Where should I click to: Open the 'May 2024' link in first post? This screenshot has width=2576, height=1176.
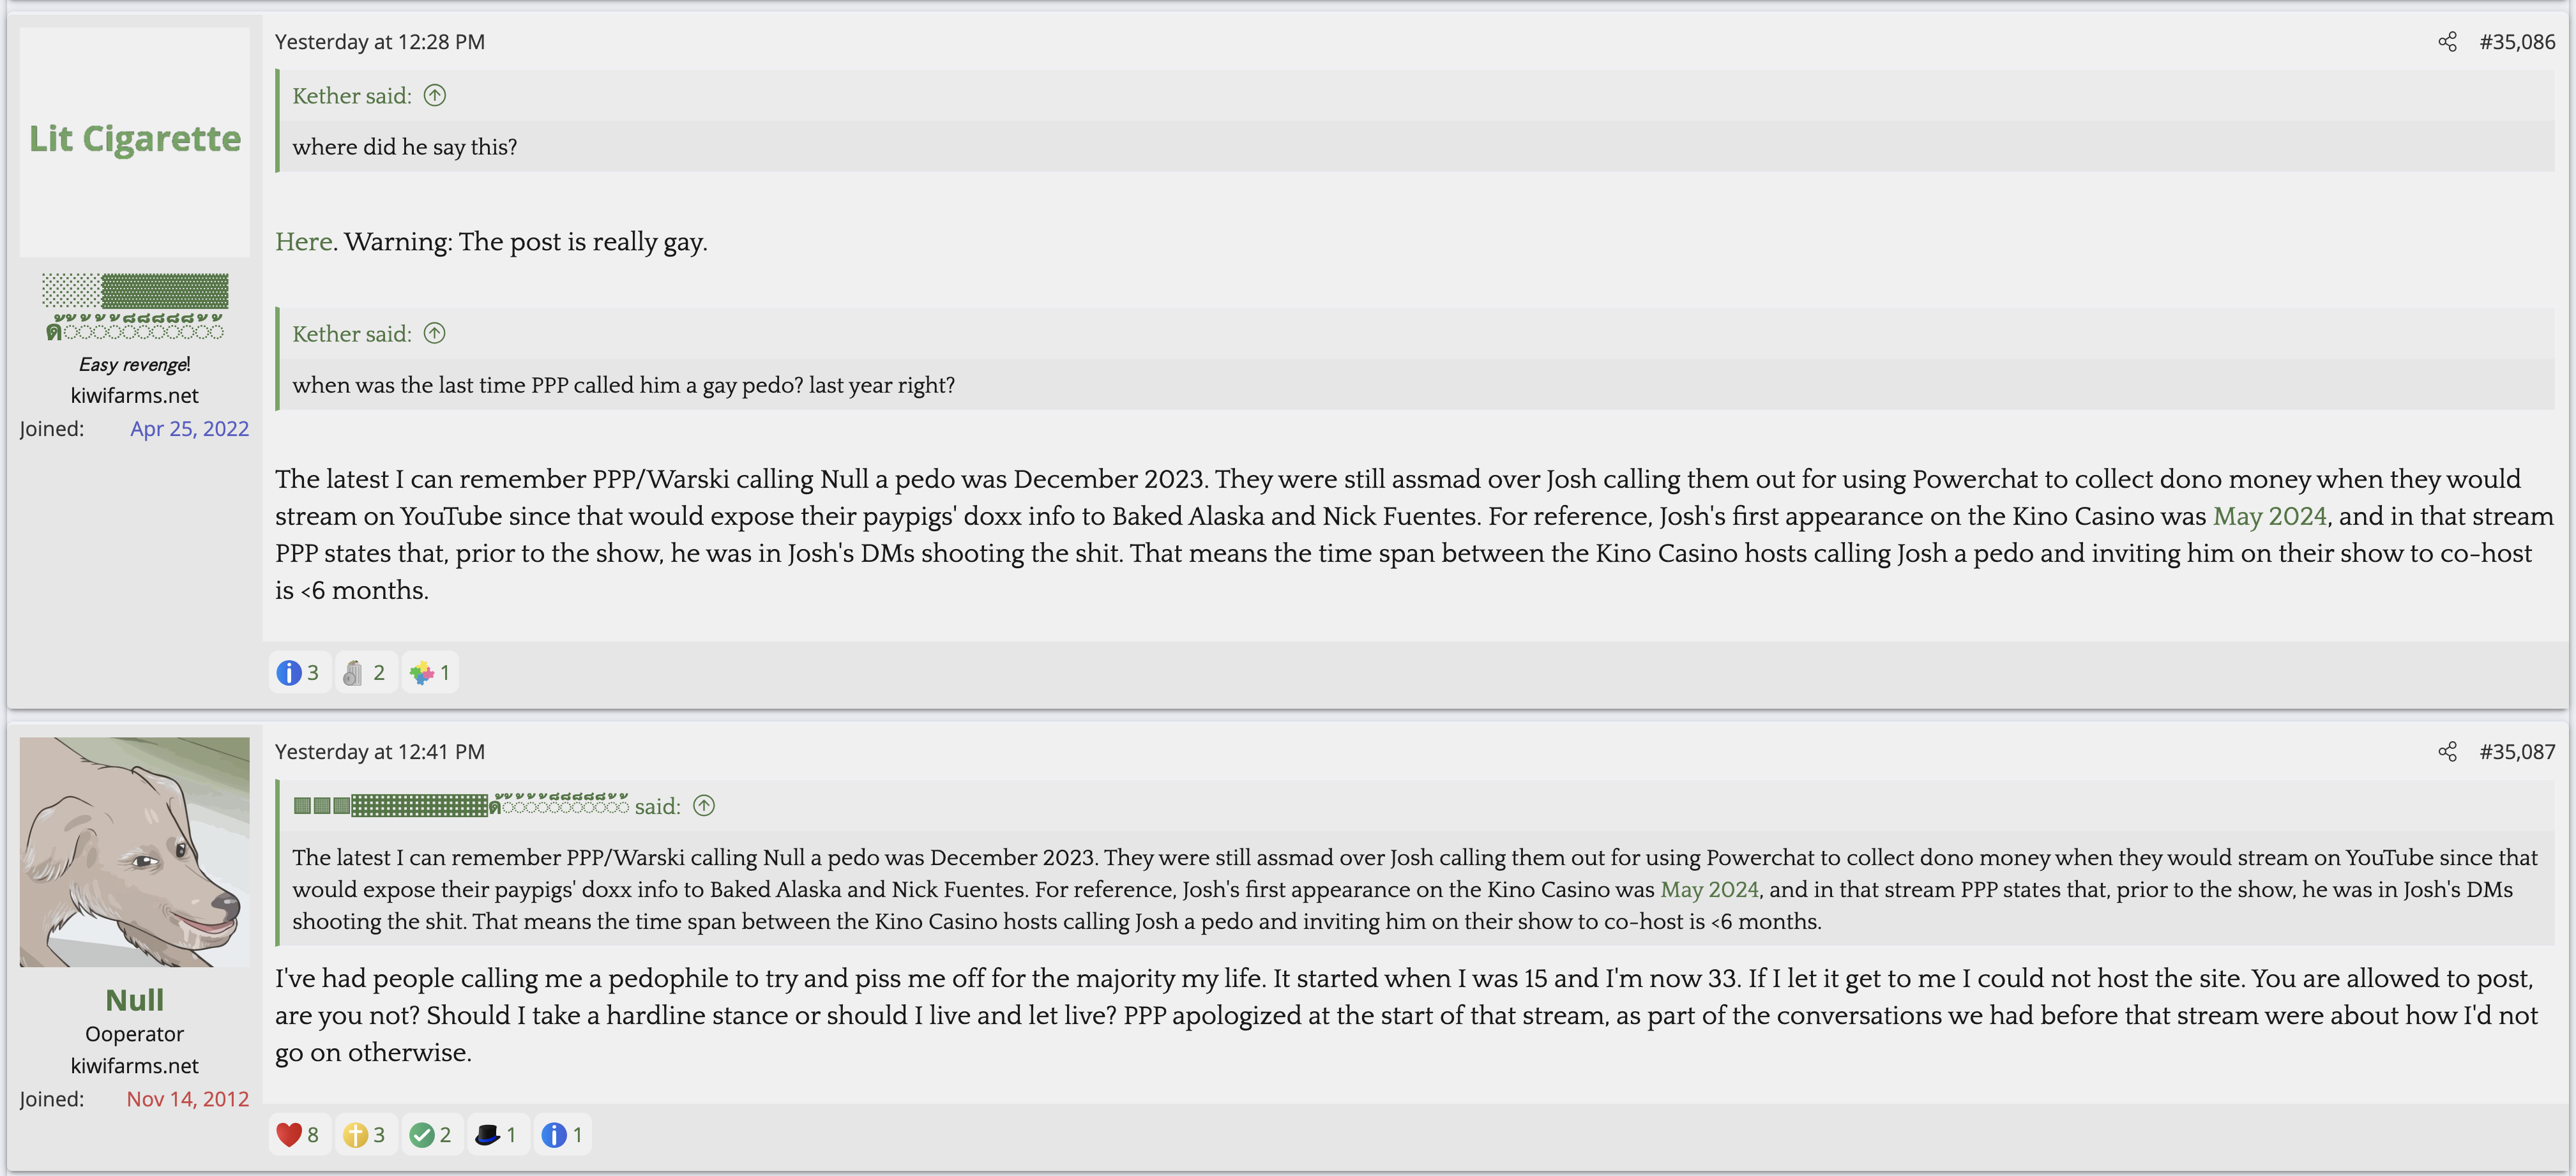click(x=2269, y=516)
